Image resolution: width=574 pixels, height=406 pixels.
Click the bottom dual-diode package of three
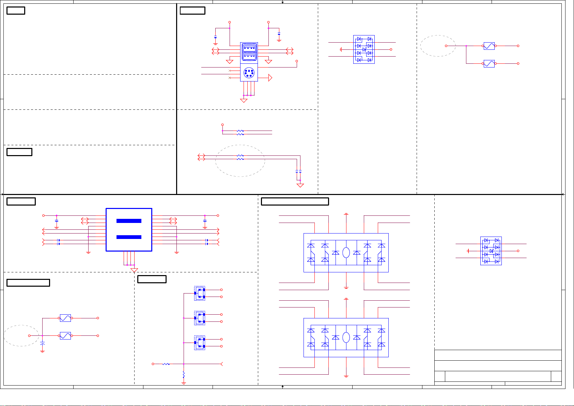pyautogui.click(x=200, y=343)
